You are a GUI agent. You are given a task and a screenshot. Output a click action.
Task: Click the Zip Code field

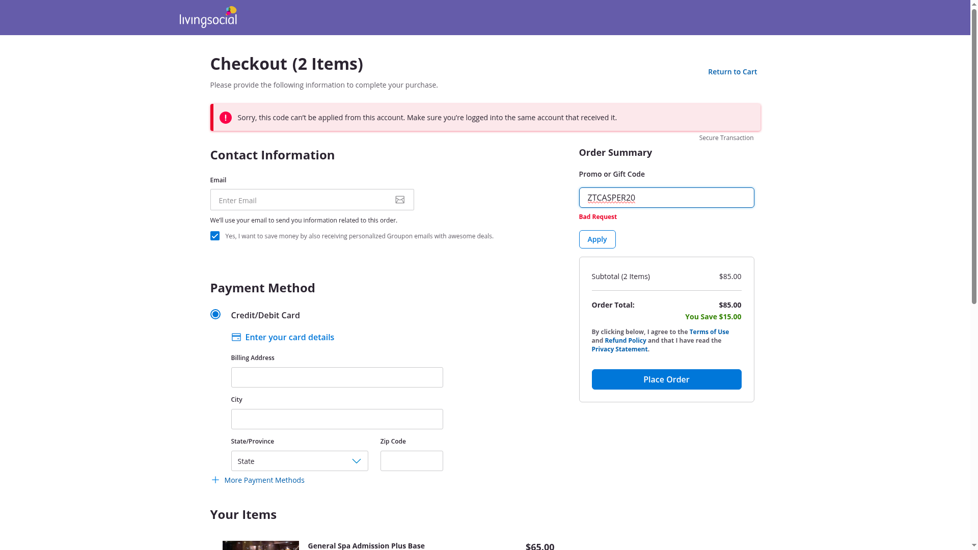[x=412, y=461]
